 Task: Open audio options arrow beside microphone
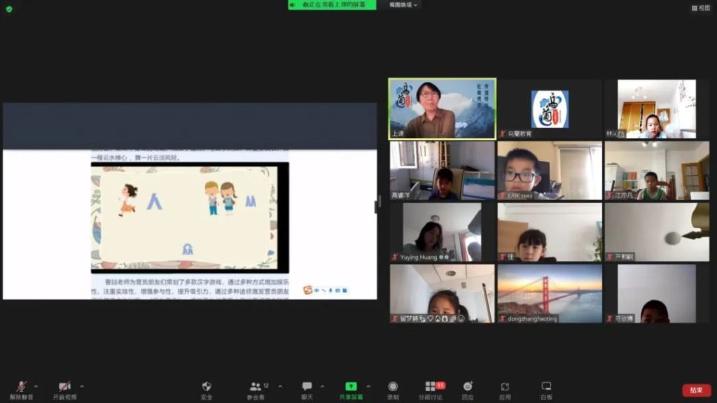tap(36, 386)
